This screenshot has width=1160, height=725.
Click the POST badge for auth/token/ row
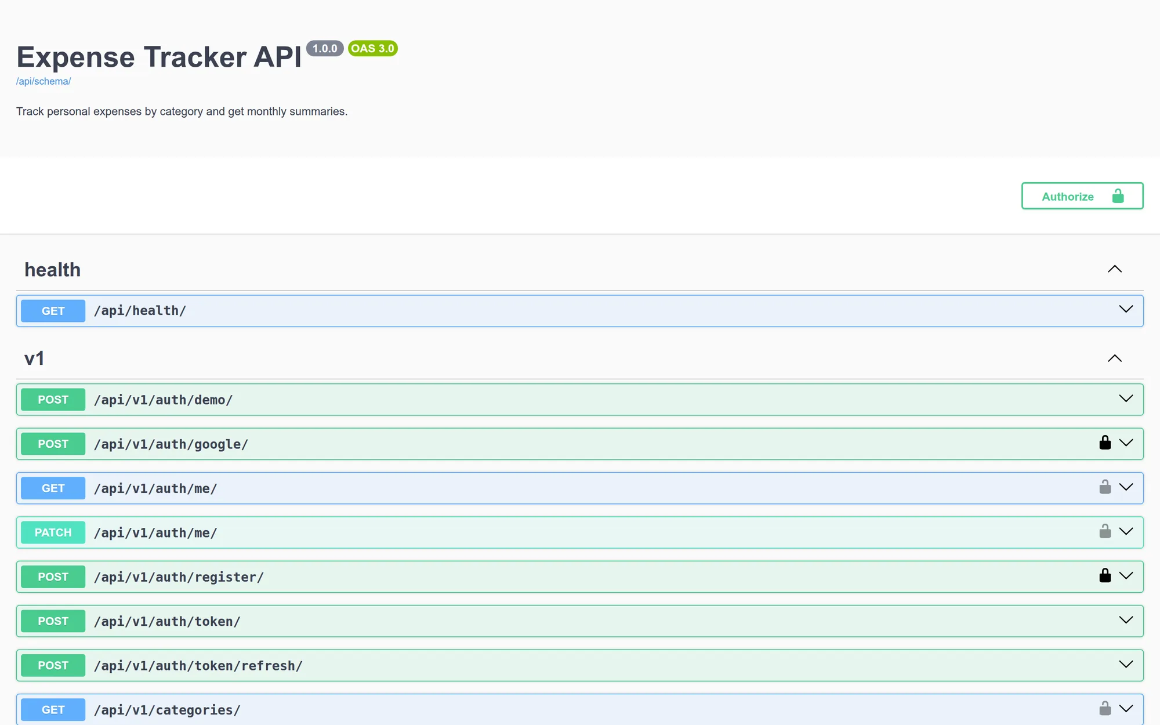click(53, 621)
